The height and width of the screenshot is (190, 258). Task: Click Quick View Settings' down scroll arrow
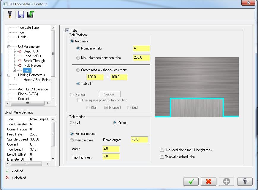pos(53,159)
